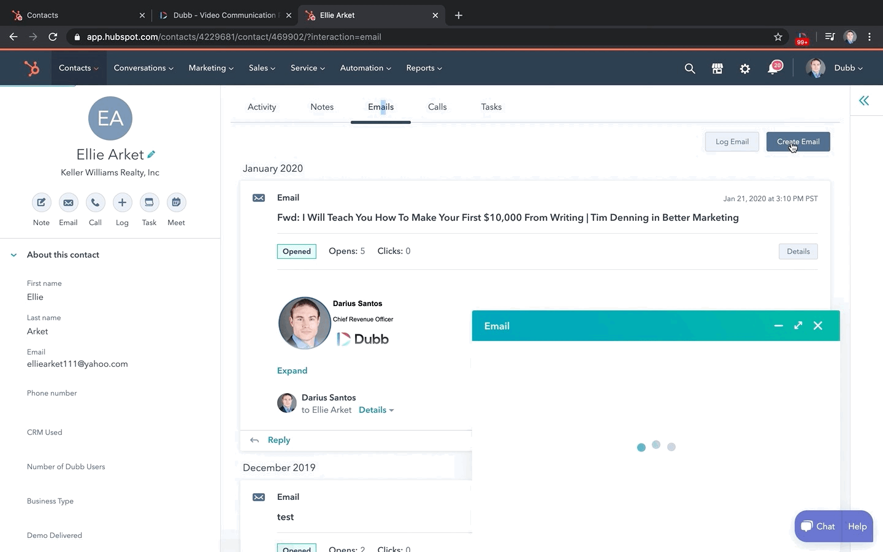Screen dimensions: 883x552
Task: Click the 'test' email subject
Action: coord(285,517)
